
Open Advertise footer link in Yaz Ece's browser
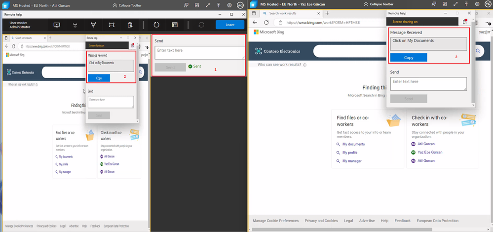coord(367,221)
